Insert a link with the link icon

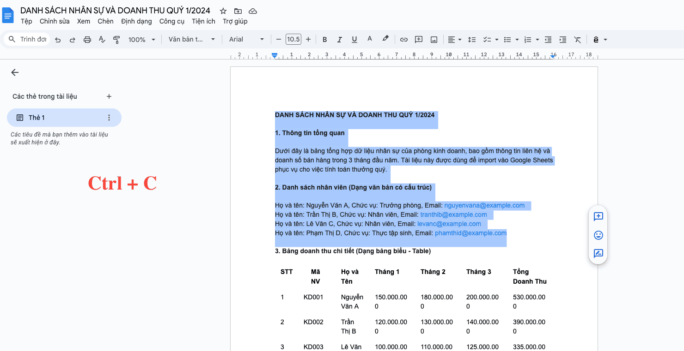click(x=403, y=39)
